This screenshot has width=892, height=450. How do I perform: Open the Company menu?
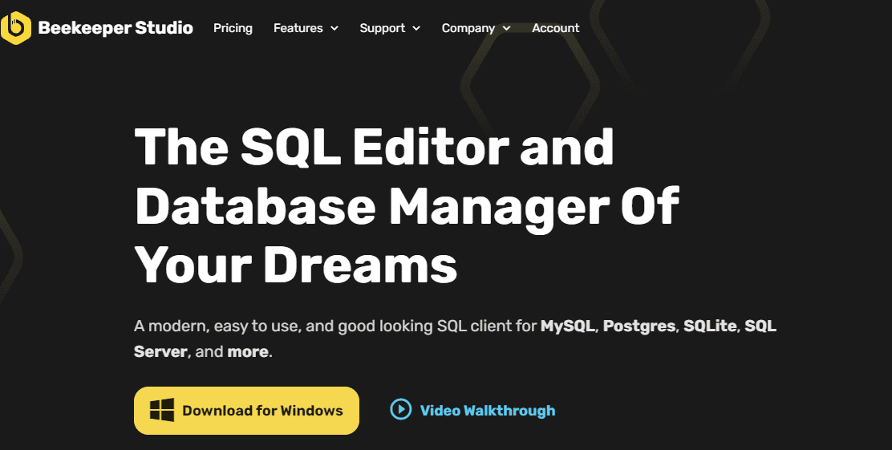tap(476, 28)
